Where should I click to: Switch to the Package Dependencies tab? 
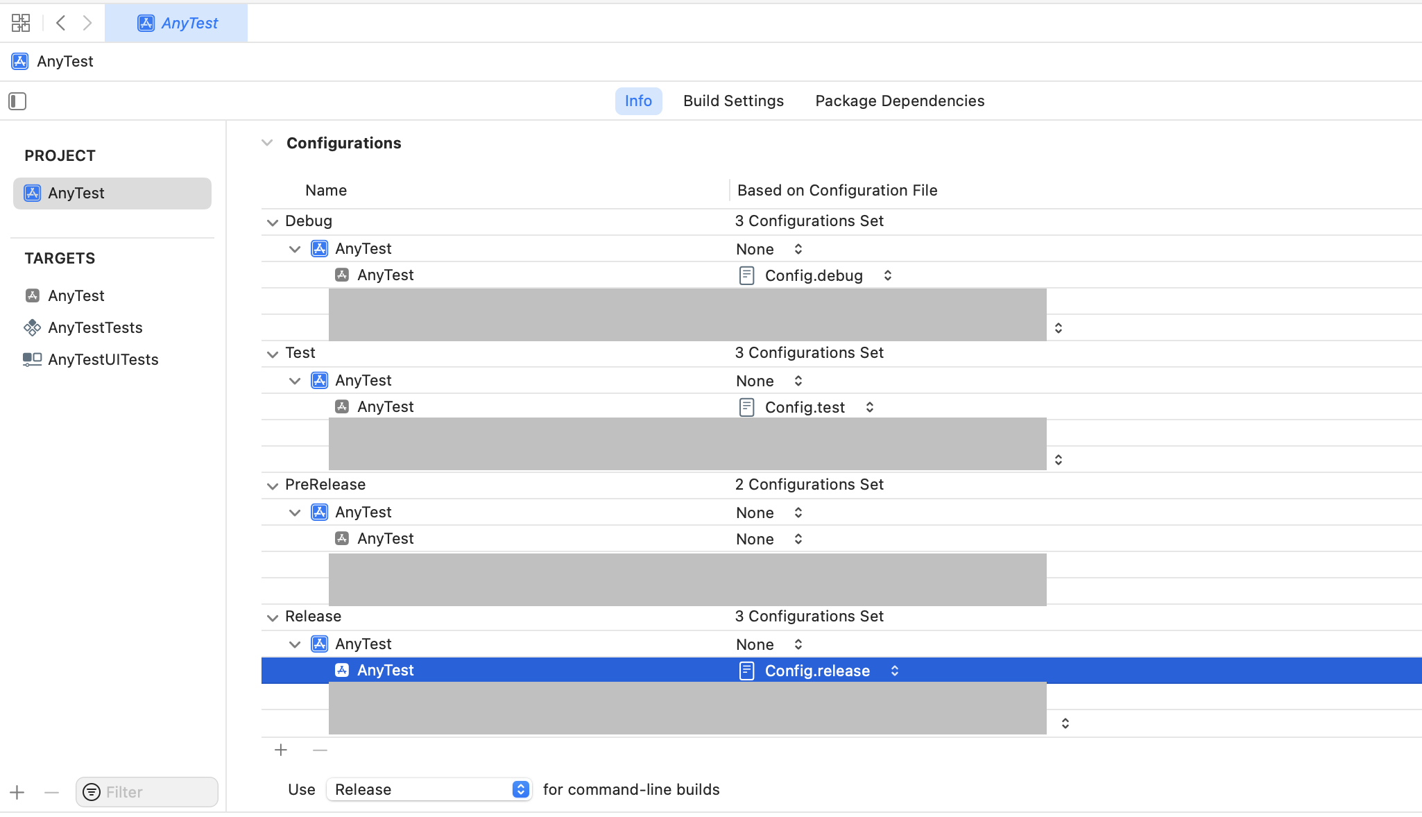pos(900,101)
